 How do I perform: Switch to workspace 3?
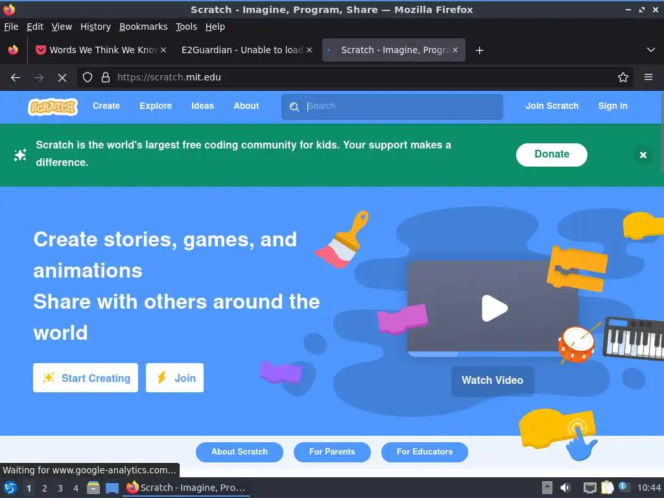point(60,488)
